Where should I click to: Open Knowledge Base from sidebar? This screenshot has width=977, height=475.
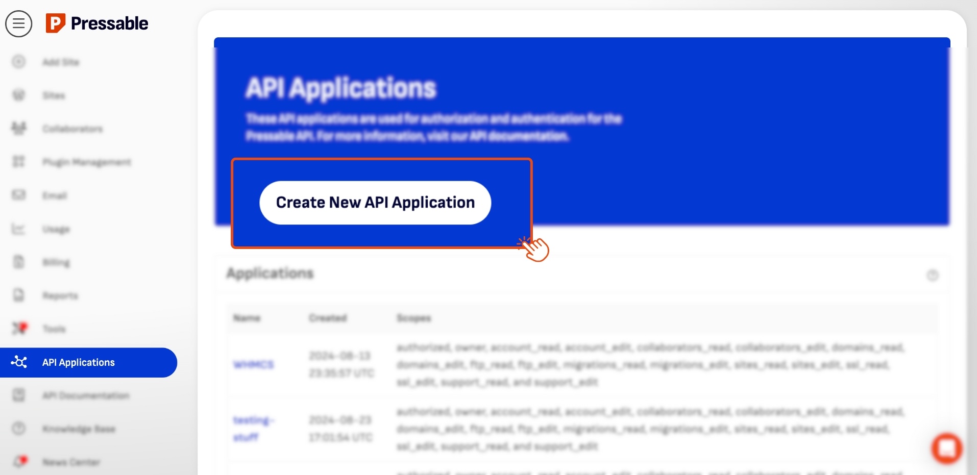point(79,429)
